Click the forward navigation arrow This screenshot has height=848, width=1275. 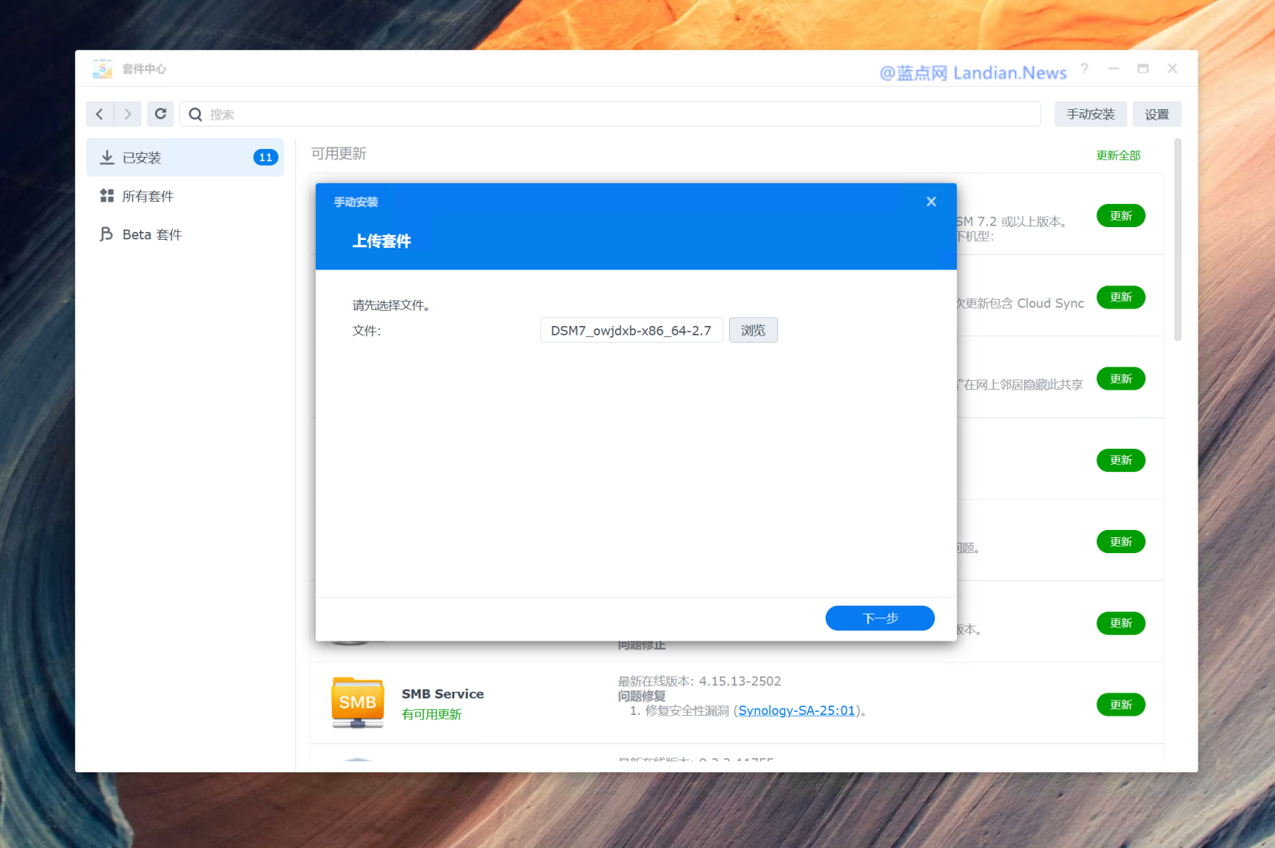pos(127,114)
